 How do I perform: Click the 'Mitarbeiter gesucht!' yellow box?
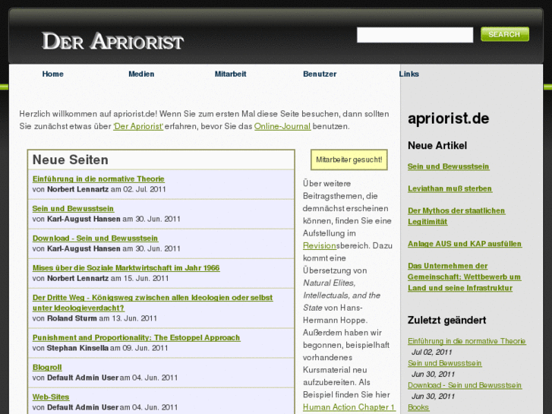349,160
